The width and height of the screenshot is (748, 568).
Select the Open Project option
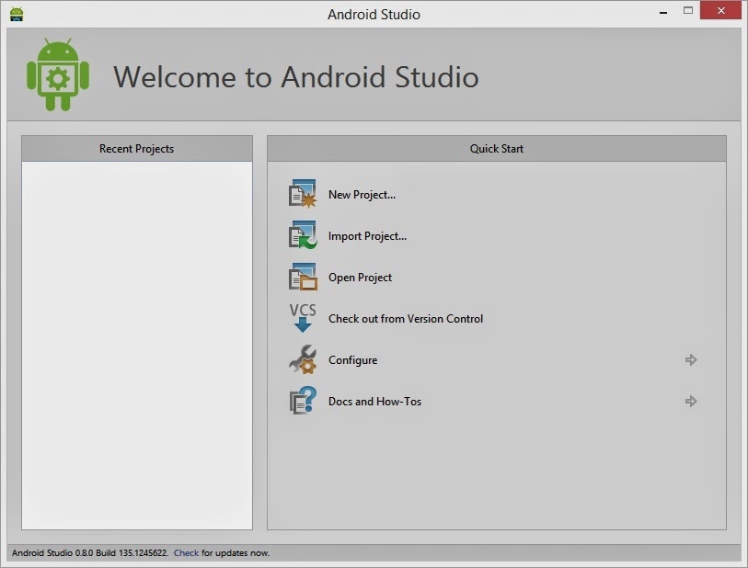click(x=360, y=278)
